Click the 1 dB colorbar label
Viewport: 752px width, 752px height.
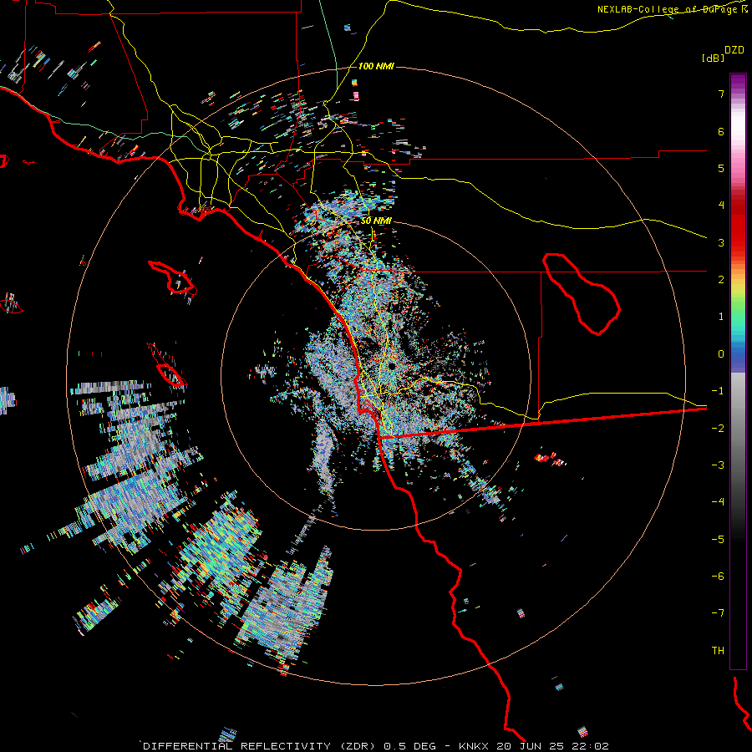tap(721, 317)
